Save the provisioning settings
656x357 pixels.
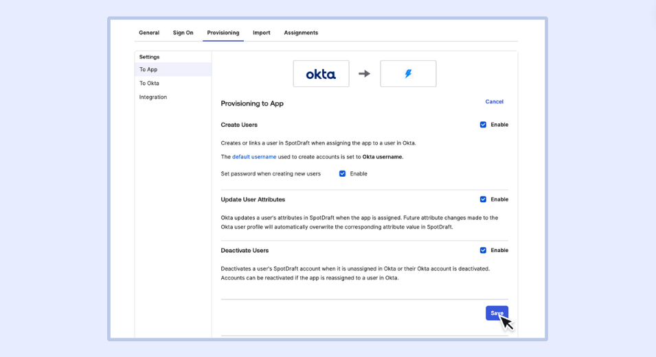(x=497, y=313)
